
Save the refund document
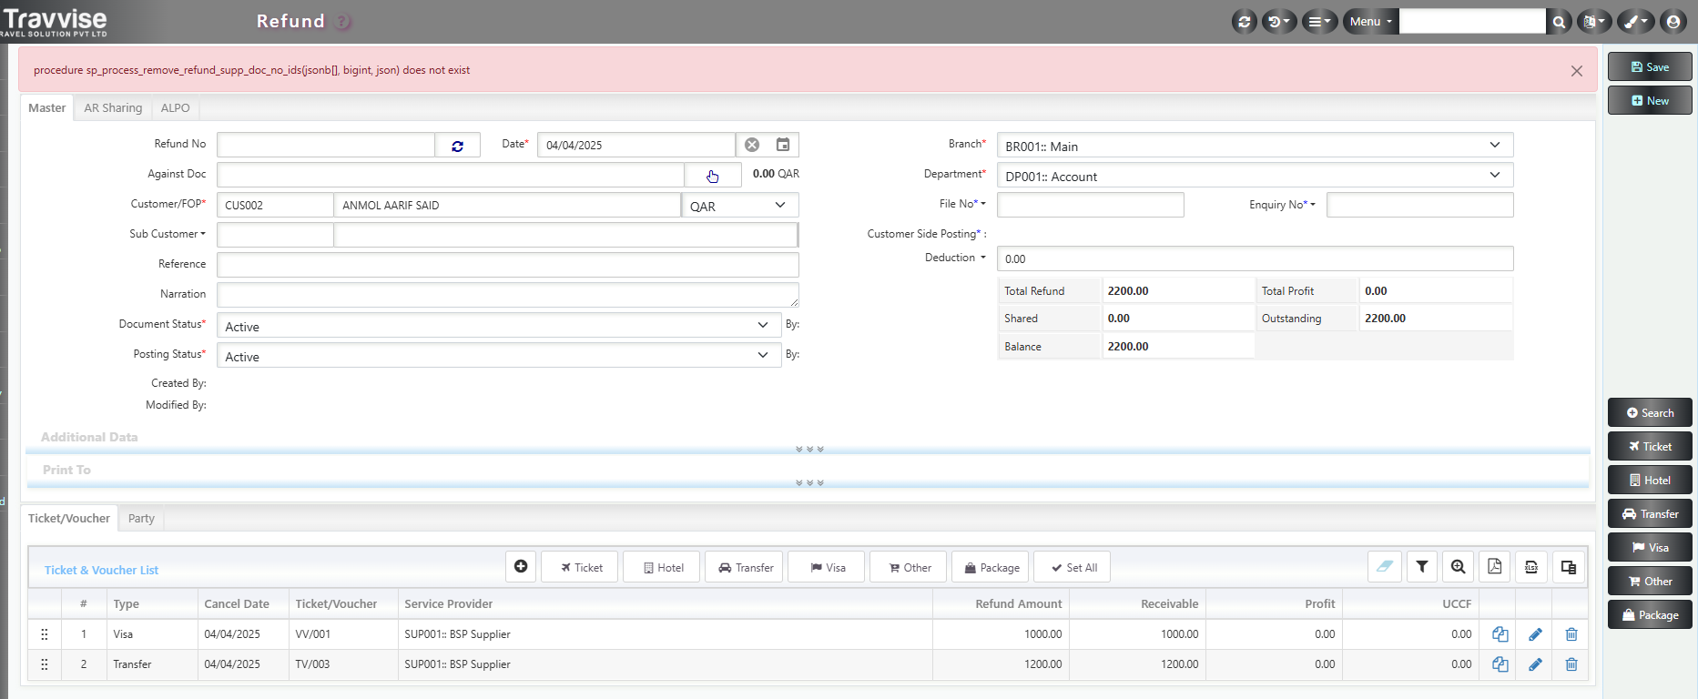coord(1650,67)
